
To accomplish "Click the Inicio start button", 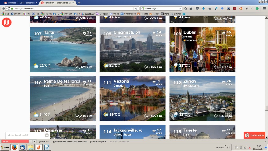I will click(5, 147).
